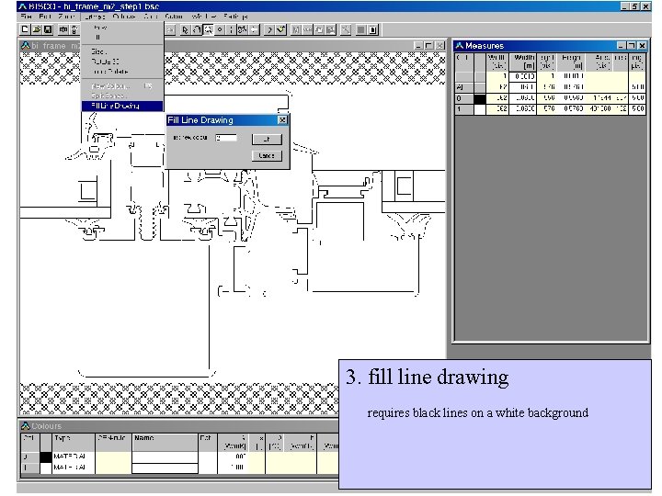Click MATERIAL type cell in row 0
Image resolution: width=662 pixels, height=496 pixels.
tap(73, 457)
